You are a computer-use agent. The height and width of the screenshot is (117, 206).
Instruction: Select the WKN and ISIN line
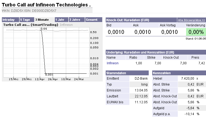point(29,11)
